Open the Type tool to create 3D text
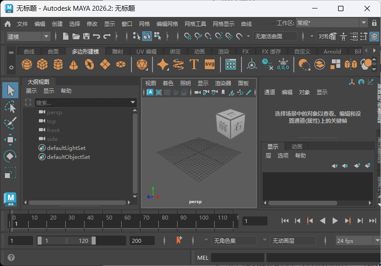The width and height of the screenshot is (381, 266). point(194,65)
